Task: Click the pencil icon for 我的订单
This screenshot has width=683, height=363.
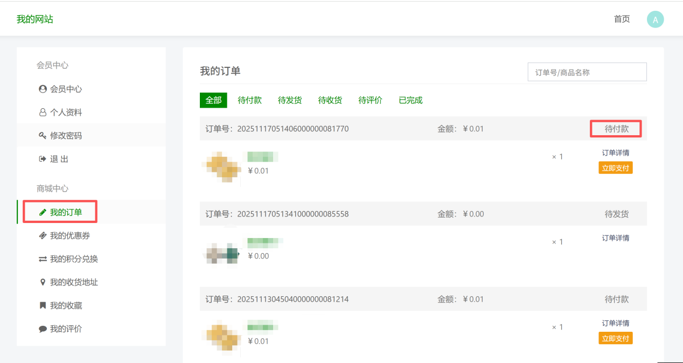Action: (x=43, y=212)
